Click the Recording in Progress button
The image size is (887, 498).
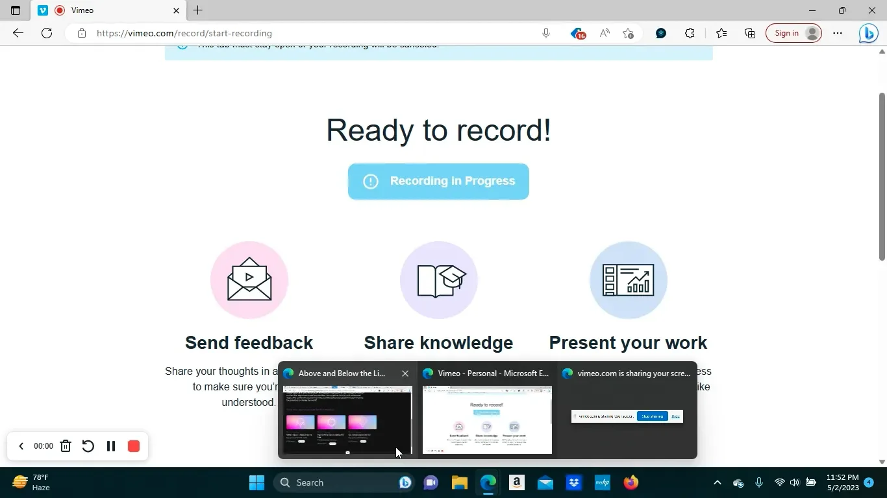pyautogui.click(x=438, y=181)
